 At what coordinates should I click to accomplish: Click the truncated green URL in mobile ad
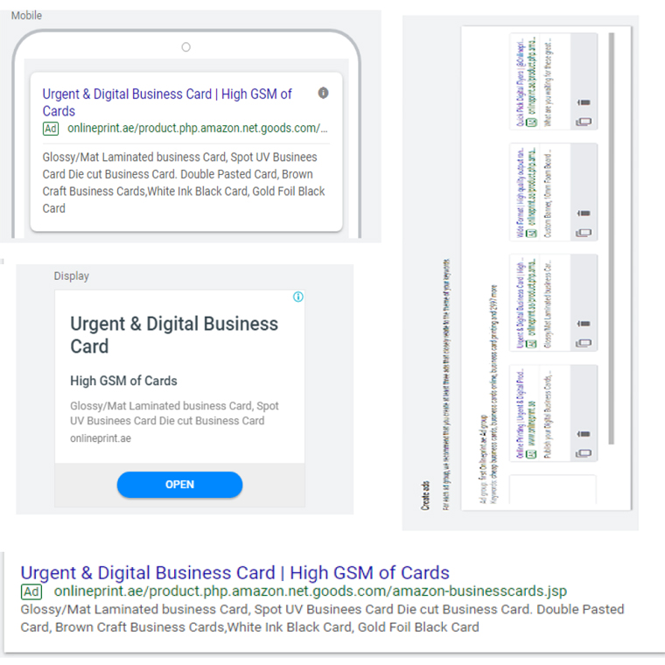tap(198, 128)
